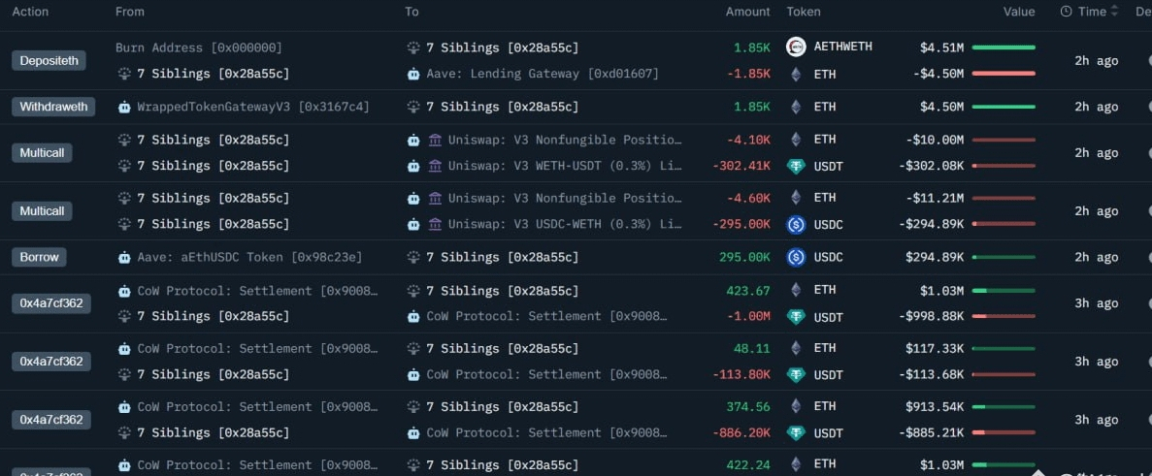The height and width of the screenshot is (476, 1152).
Task: Open the Multicall tag with -$11.21M row
Action: 42,211
